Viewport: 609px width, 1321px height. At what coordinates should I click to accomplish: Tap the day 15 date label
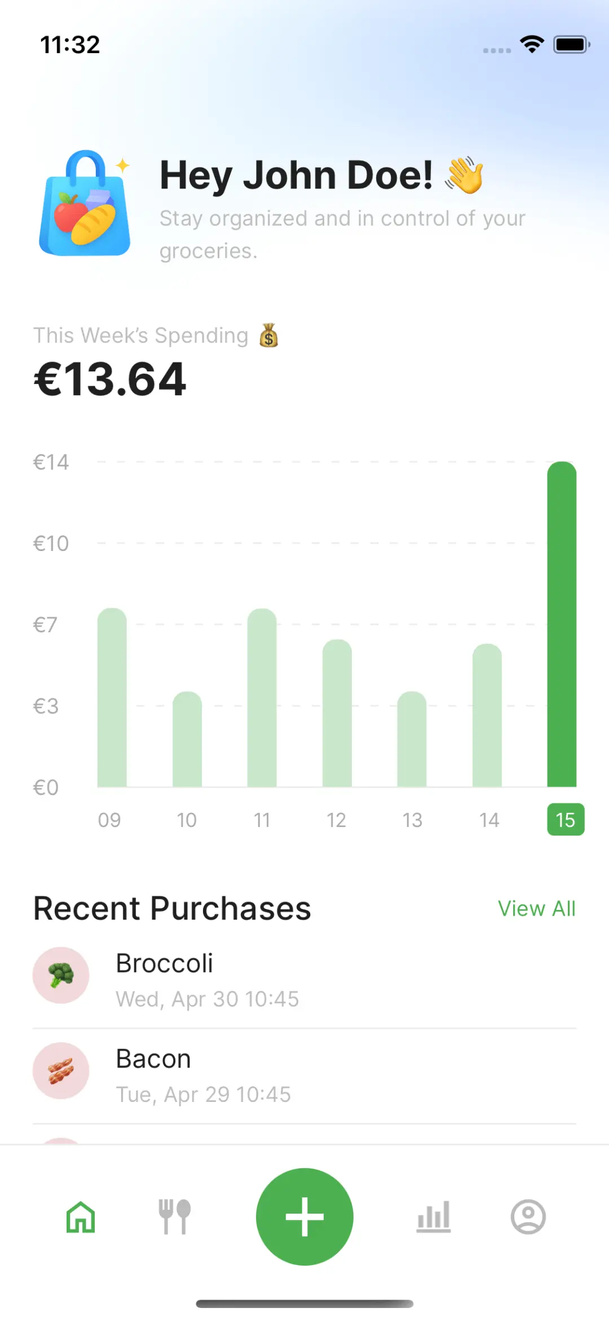[x=566, y=820]
